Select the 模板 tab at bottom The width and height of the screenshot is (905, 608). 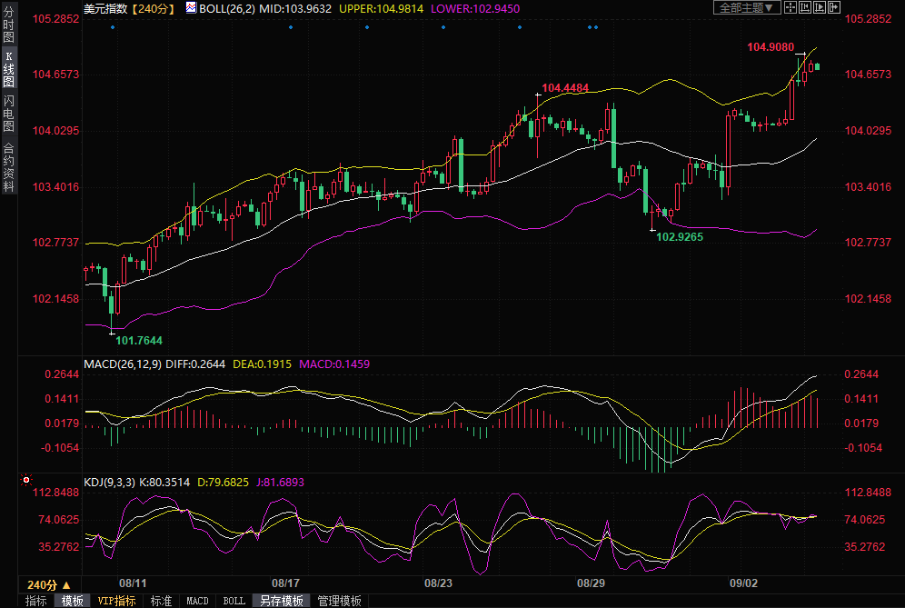[72, 601]
